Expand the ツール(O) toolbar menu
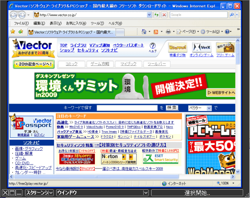 [x=212, y=32]
